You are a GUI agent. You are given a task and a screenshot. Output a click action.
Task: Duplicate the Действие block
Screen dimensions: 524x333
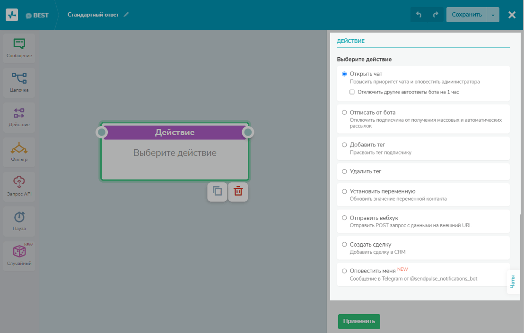pyautogui.click(x=217, y=191)
